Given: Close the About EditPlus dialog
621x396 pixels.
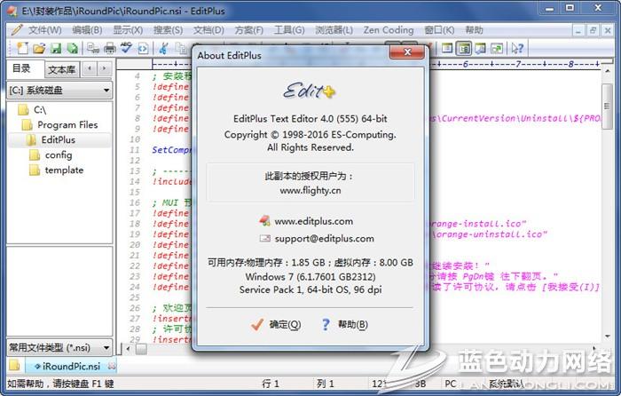Looking at the screenshot, I should point(407,51).
